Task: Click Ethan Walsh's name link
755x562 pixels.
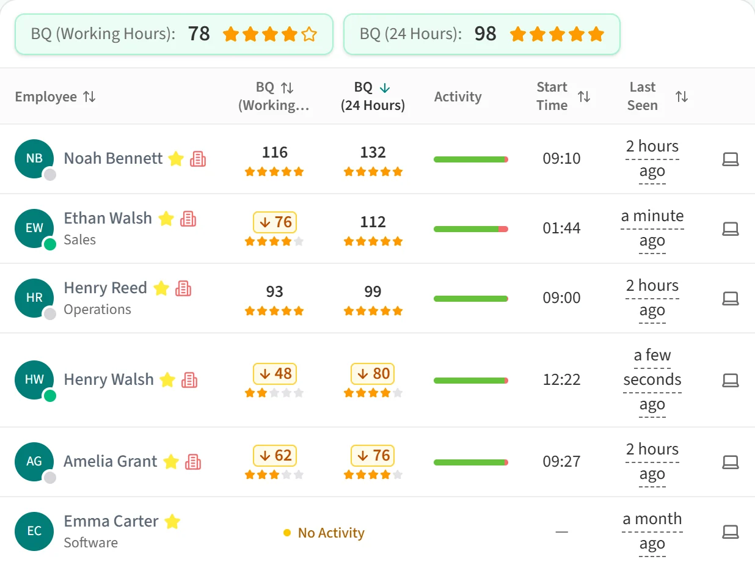Action: (x=108, y=218)
